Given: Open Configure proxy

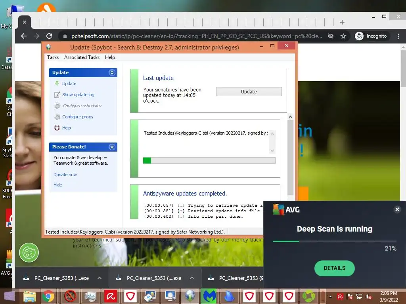Looking at the screenshot, I should click(x=78, y=117).
